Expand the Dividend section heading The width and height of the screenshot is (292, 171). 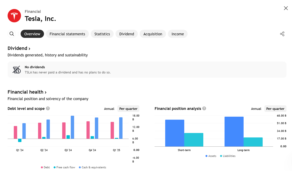pos(19,48)
